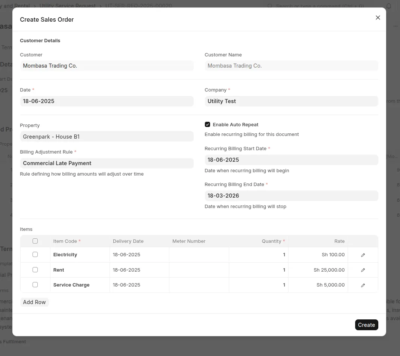Click the Create button
Screen dimensions: 400x356
coord(366,325)
